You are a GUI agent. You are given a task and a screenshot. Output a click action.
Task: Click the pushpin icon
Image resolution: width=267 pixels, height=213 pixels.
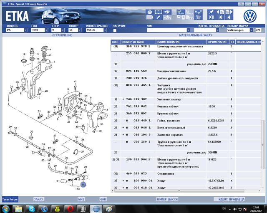[212, 12]
